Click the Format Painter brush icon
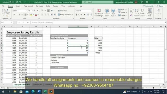 (8, 15)
